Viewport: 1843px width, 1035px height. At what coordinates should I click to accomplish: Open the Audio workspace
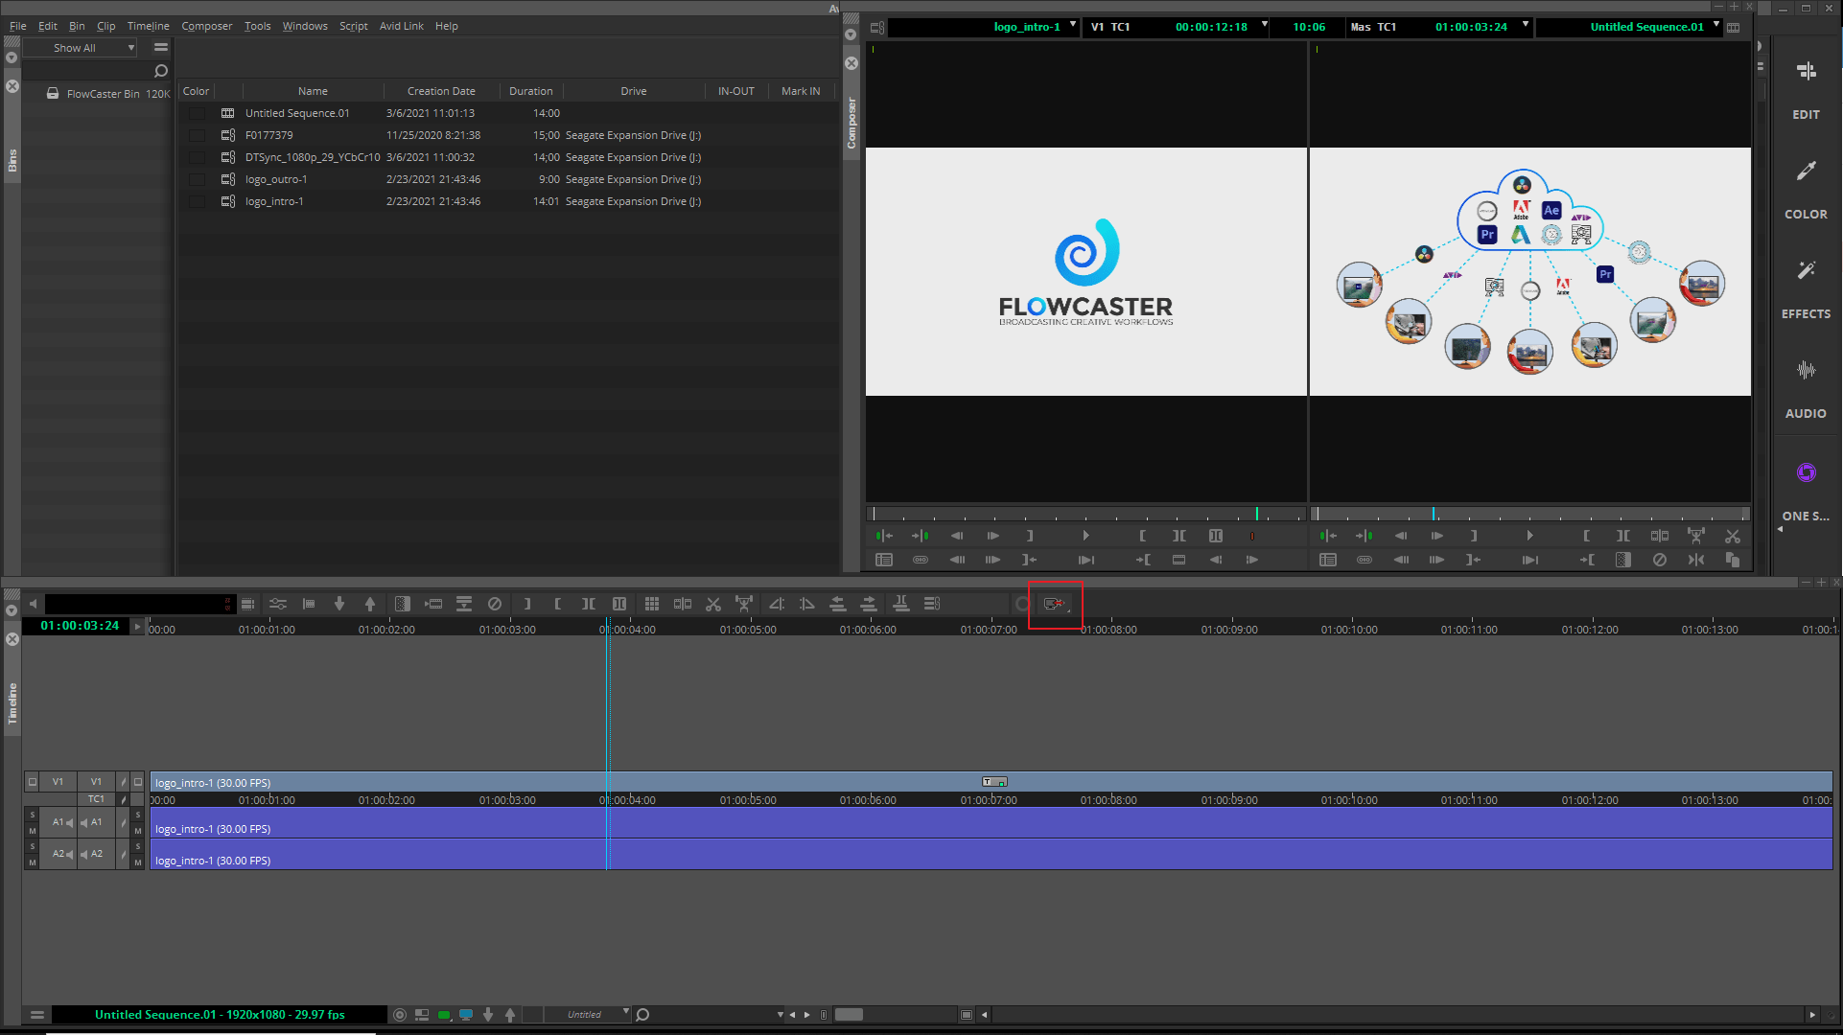[1806, 389]
